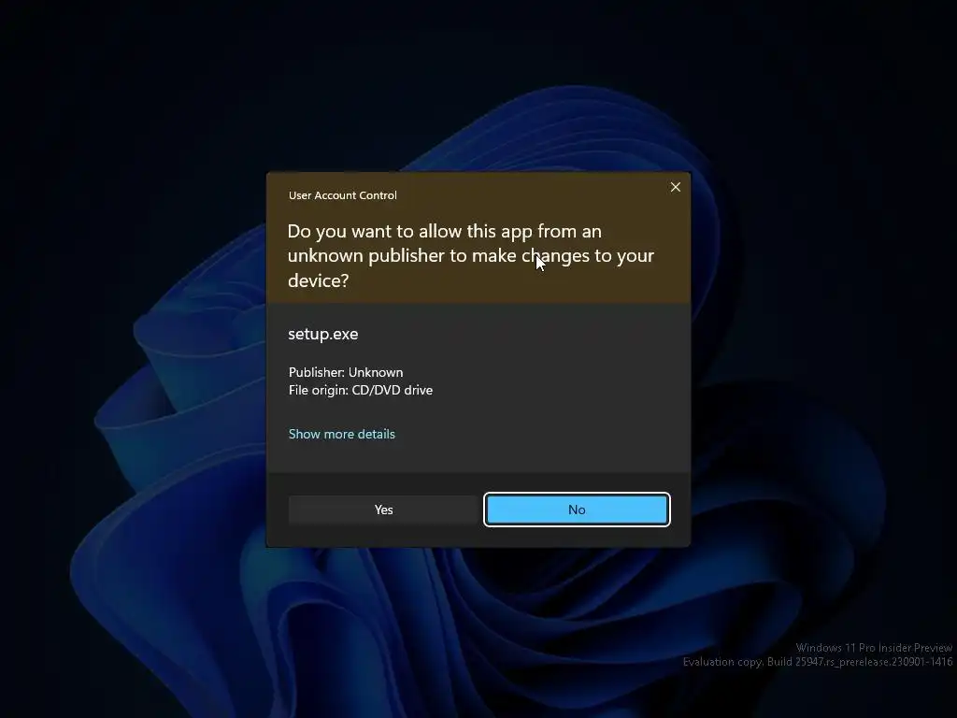Viewport: 957px width, 718px height.
Task: Click the unknown publisher question heading
Action: click(471, 255)
